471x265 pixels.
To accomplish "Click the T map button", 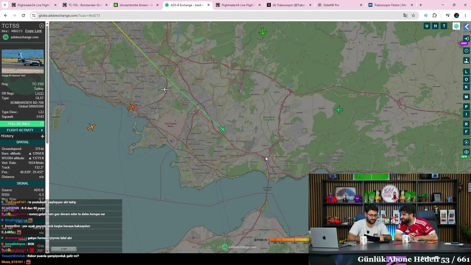I will pyautogui.click(x=444, y=26).
